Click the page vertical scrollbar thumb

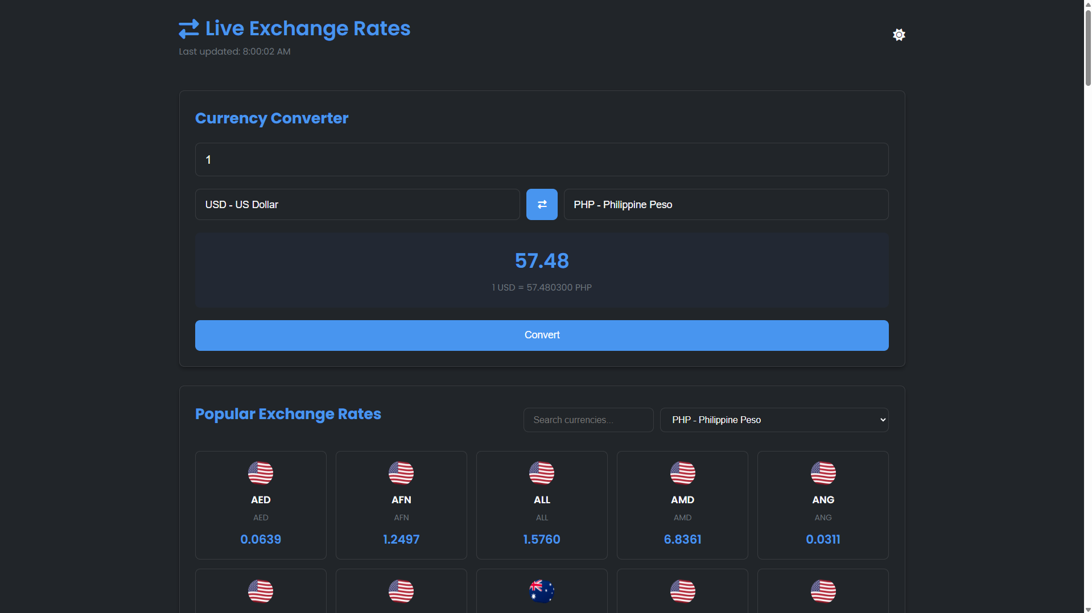tap(1088, 45)
